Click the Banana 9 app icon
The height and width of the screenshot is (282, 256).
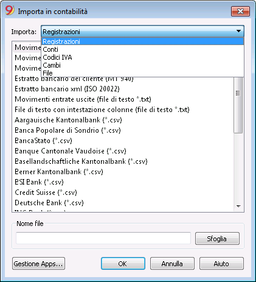tap(9, 10)
